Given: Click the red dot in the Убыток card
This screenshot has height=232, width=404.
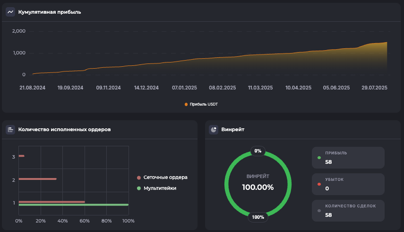Looking at the screenshot, I should [x=319, y=184].
